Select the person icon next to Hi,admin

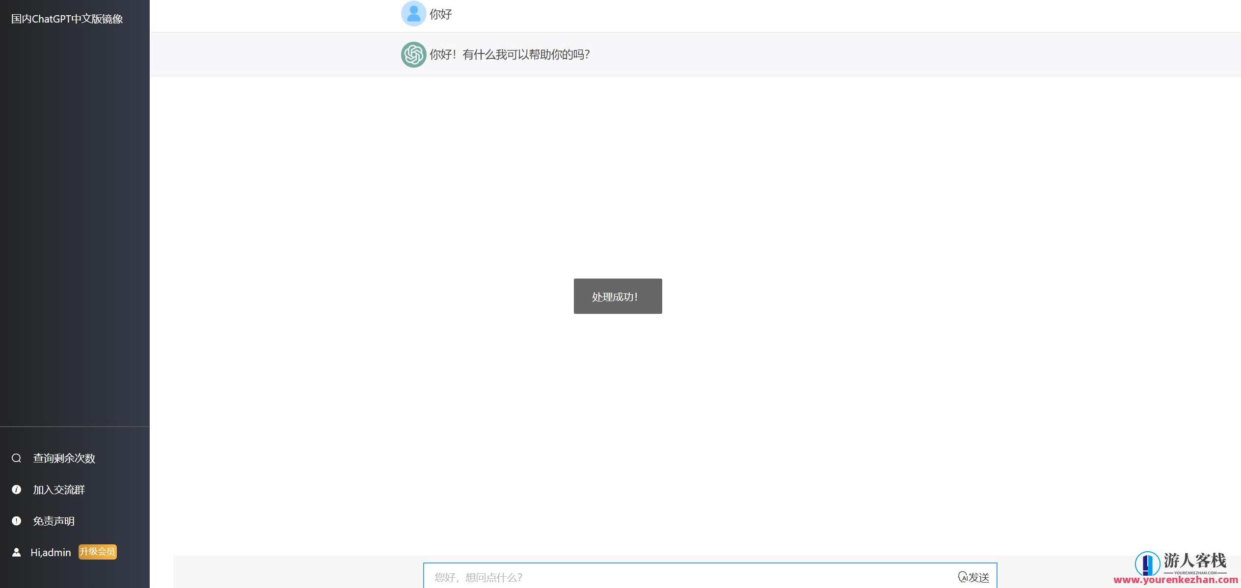17,552
